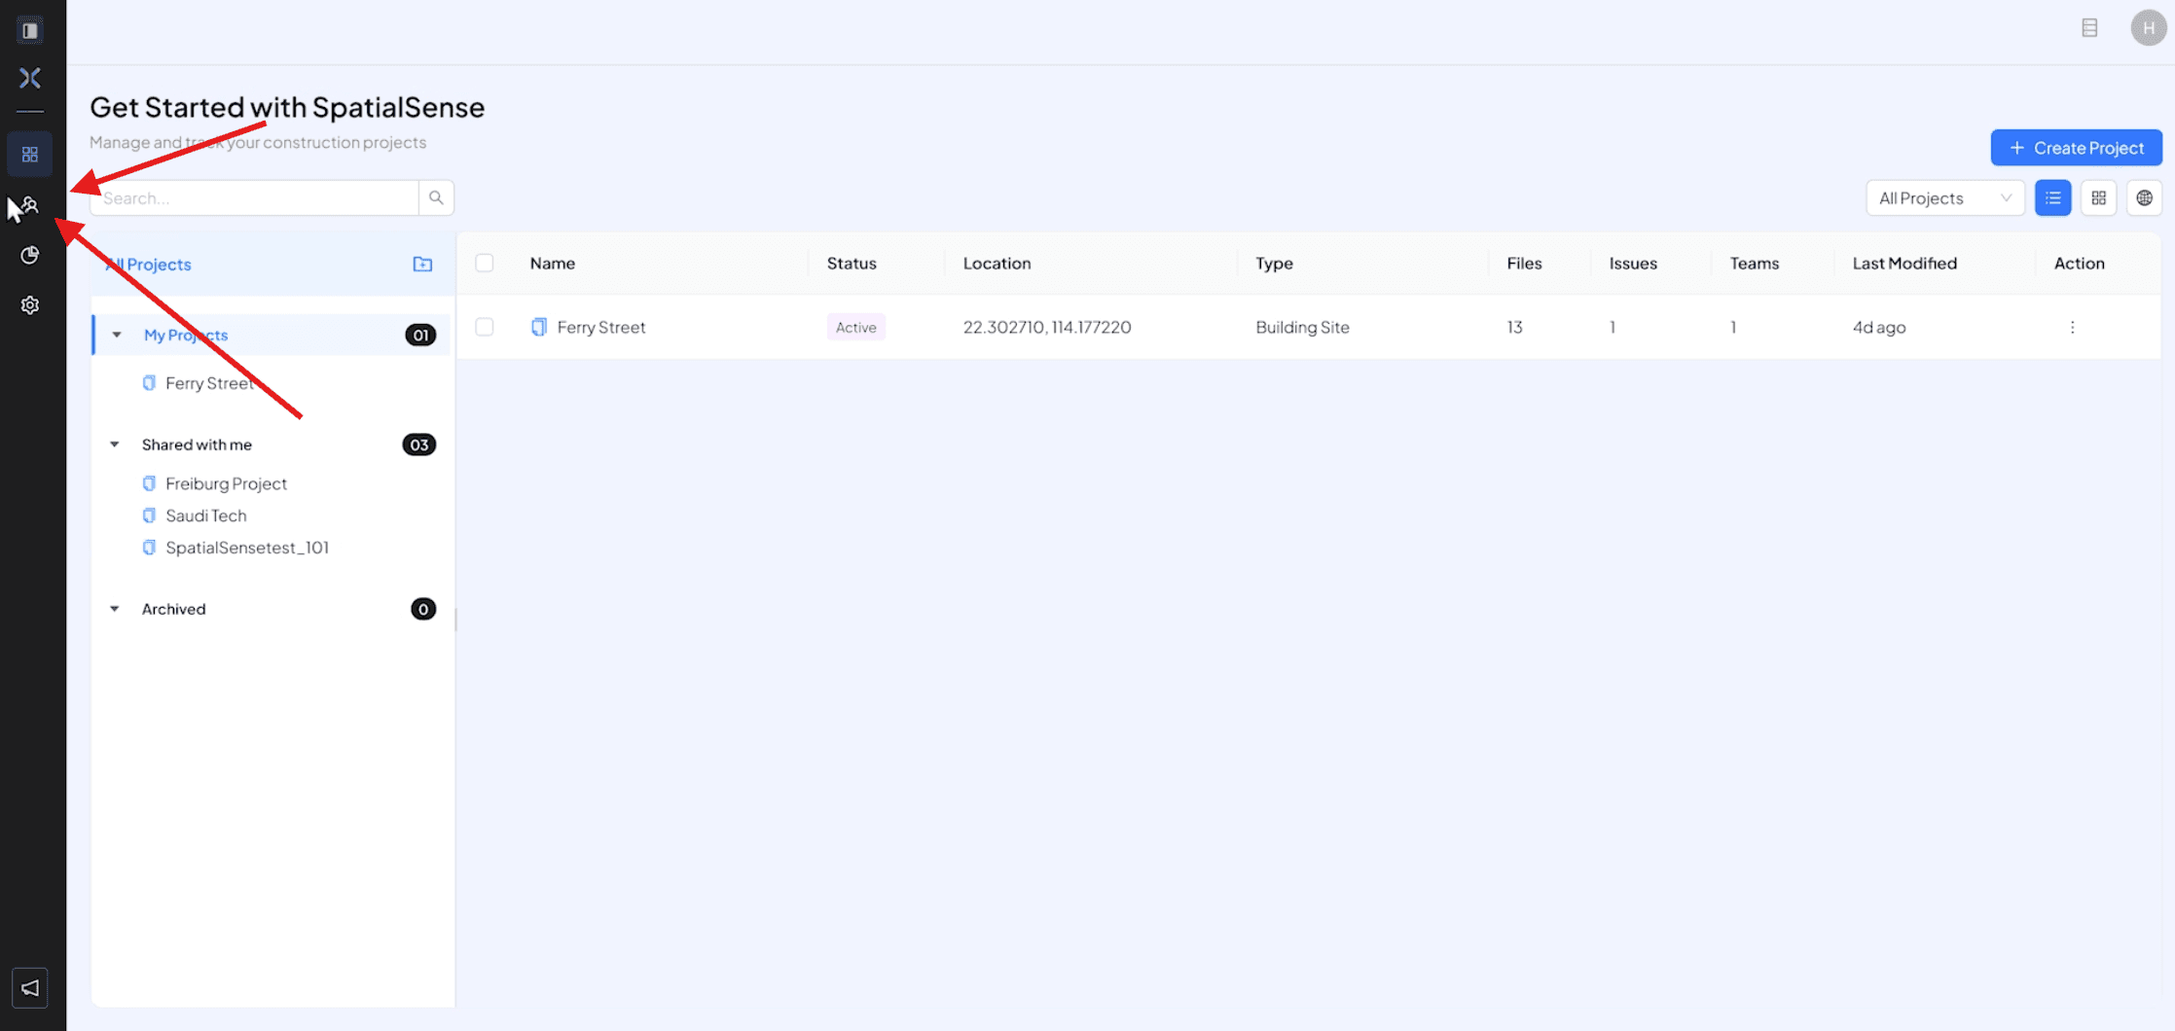Click the new folder icon beside All Projects
The width and height of the screenshot is (2175, 1031).
(x=422, y=264)
